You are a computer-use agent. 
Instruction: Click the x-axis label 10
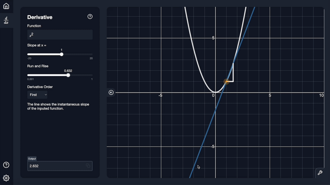coord(321,95)
